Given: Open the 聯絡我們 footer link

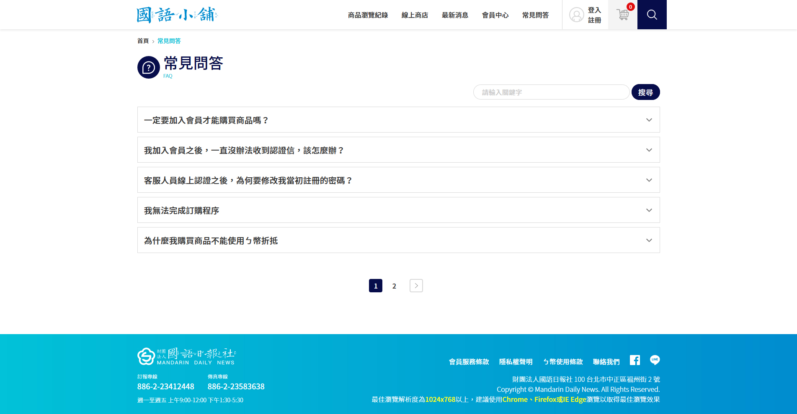Looking at the screenshot, I should pyautogui.click(x=606, y=362).
